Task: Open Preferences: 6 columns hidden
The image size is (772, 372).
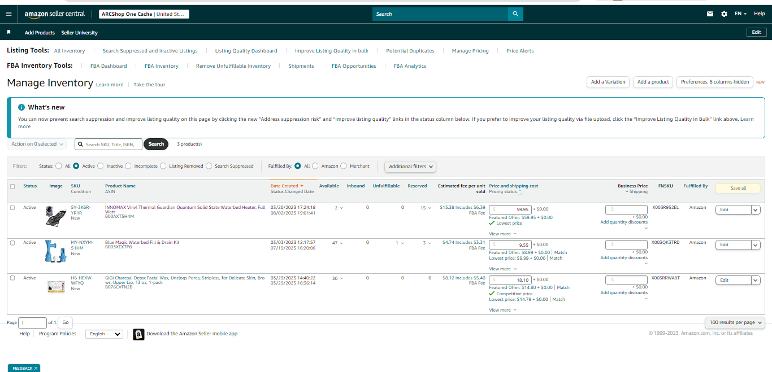Action: [715, 82]
